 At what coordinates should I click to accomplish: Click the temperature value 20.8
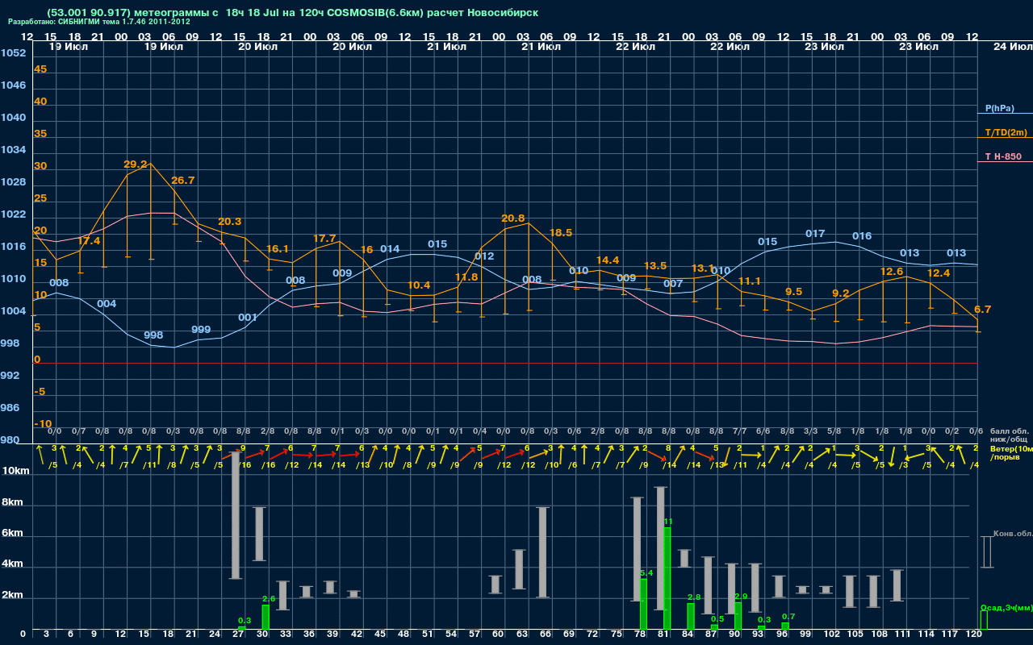tap(513, 218)
